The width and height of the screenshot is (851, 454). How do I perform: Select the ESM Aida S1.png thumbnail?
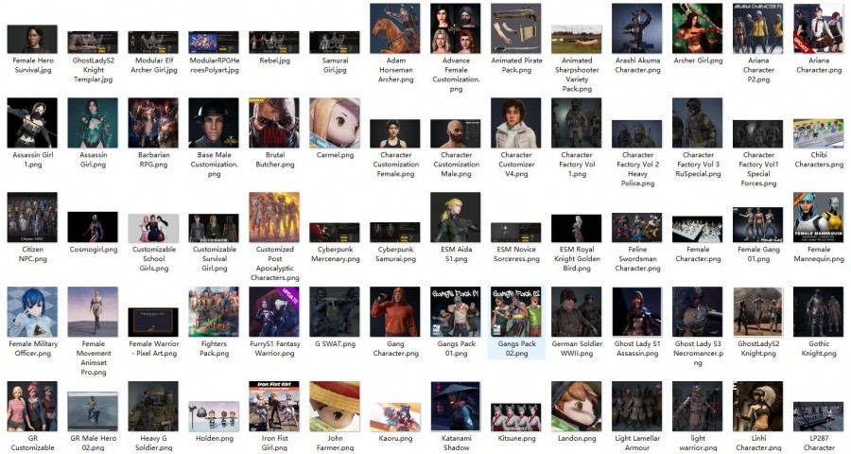tap(456, 218)
